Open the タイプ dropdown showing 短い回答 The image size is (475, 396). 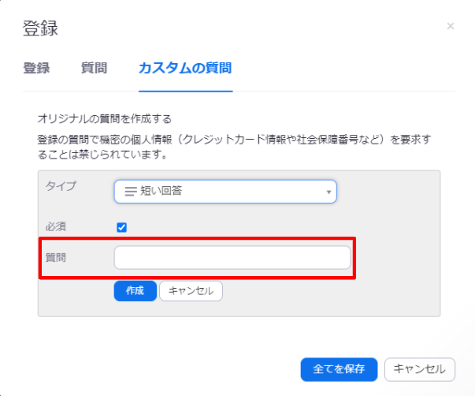[x=225, y=192]
